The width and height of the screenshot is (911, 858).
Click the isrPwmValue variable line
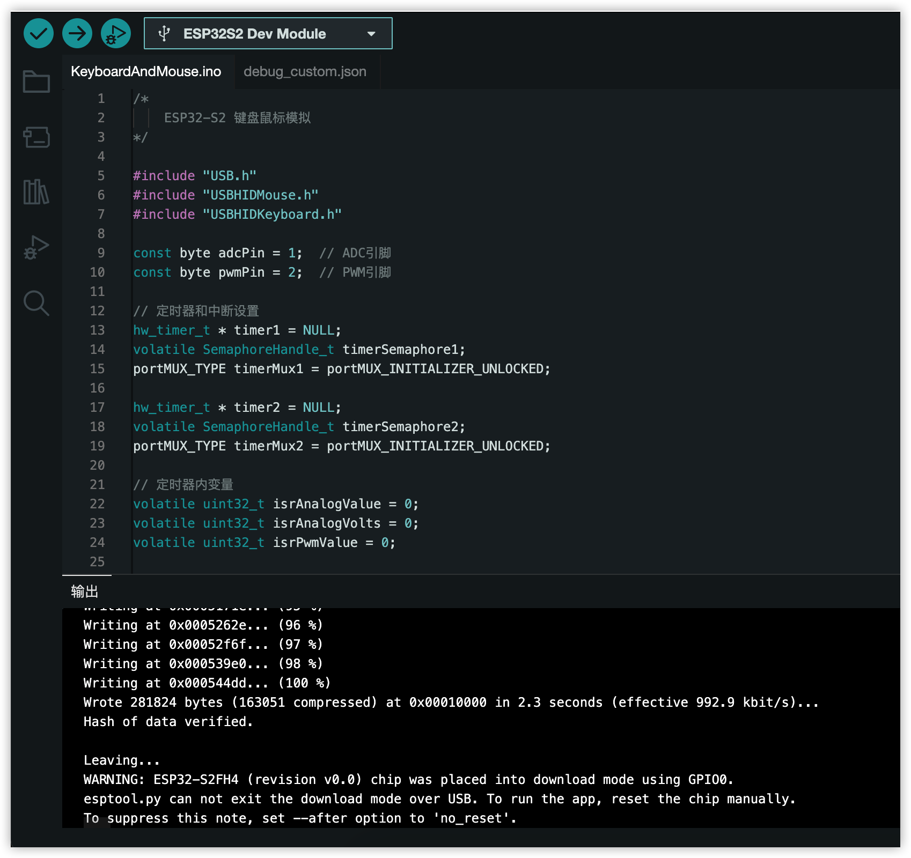click(x=264, y=542)
